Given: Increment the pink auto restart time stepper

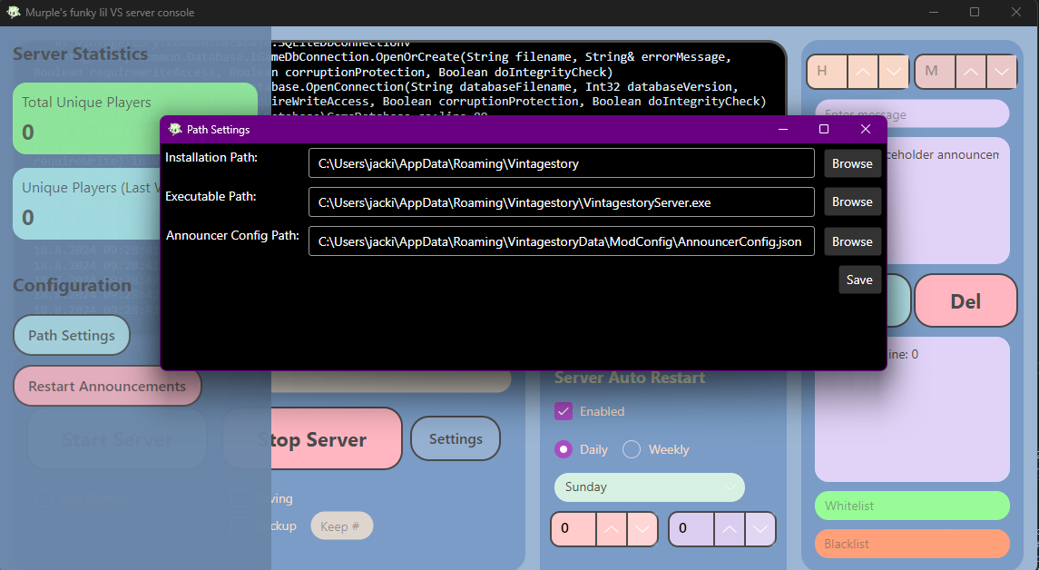Looking at the screenshot, I should (612, 528).
